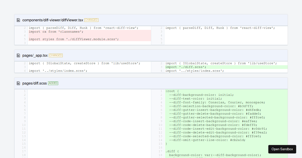Click the file icon beside diffViewer.tsx
This screenshot has width=302, height=158.
[18, 20]
